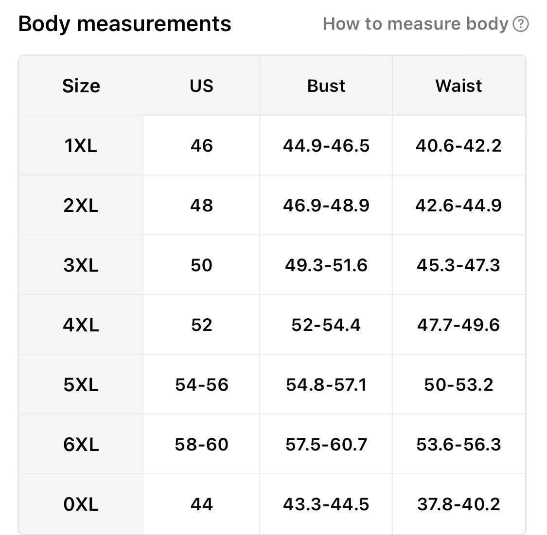Select the 1XL size row label
Viewport: 547px width, 535px height.
[x=81, y=145]
